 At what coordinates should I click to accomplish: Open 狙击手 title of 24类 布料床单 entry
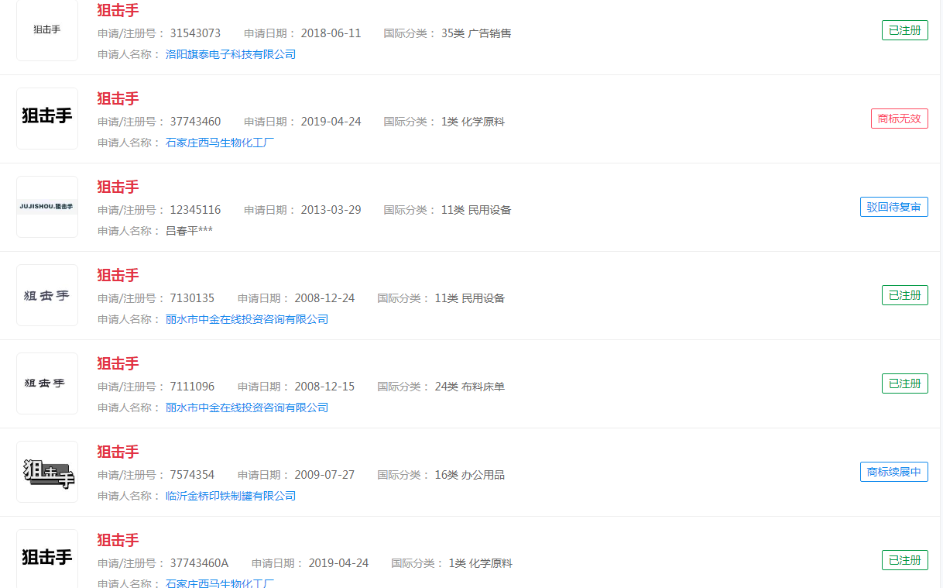pos(118,363)
